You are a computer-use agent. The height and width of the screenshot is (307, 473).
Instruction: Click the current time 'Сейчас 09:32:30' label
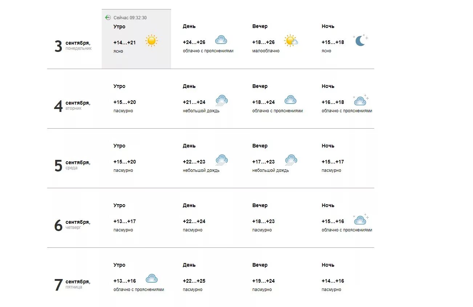click(x=130, y=17)
